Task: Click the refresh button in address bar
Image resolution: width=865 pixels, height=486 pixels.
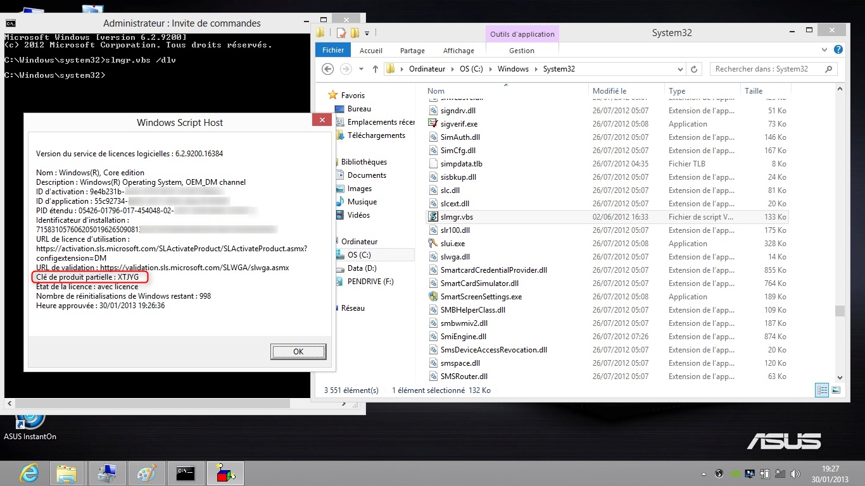Action: tap(694, 69)
